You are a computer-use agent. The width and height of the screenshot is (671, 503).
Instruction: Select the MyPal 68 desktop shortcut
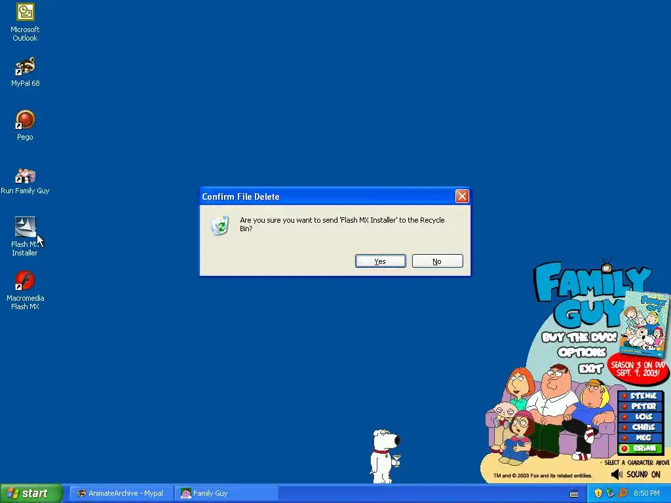pos(25,71)
